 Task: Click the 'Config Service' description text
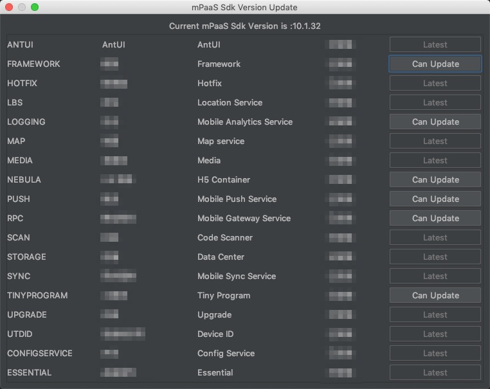point(226,353)
